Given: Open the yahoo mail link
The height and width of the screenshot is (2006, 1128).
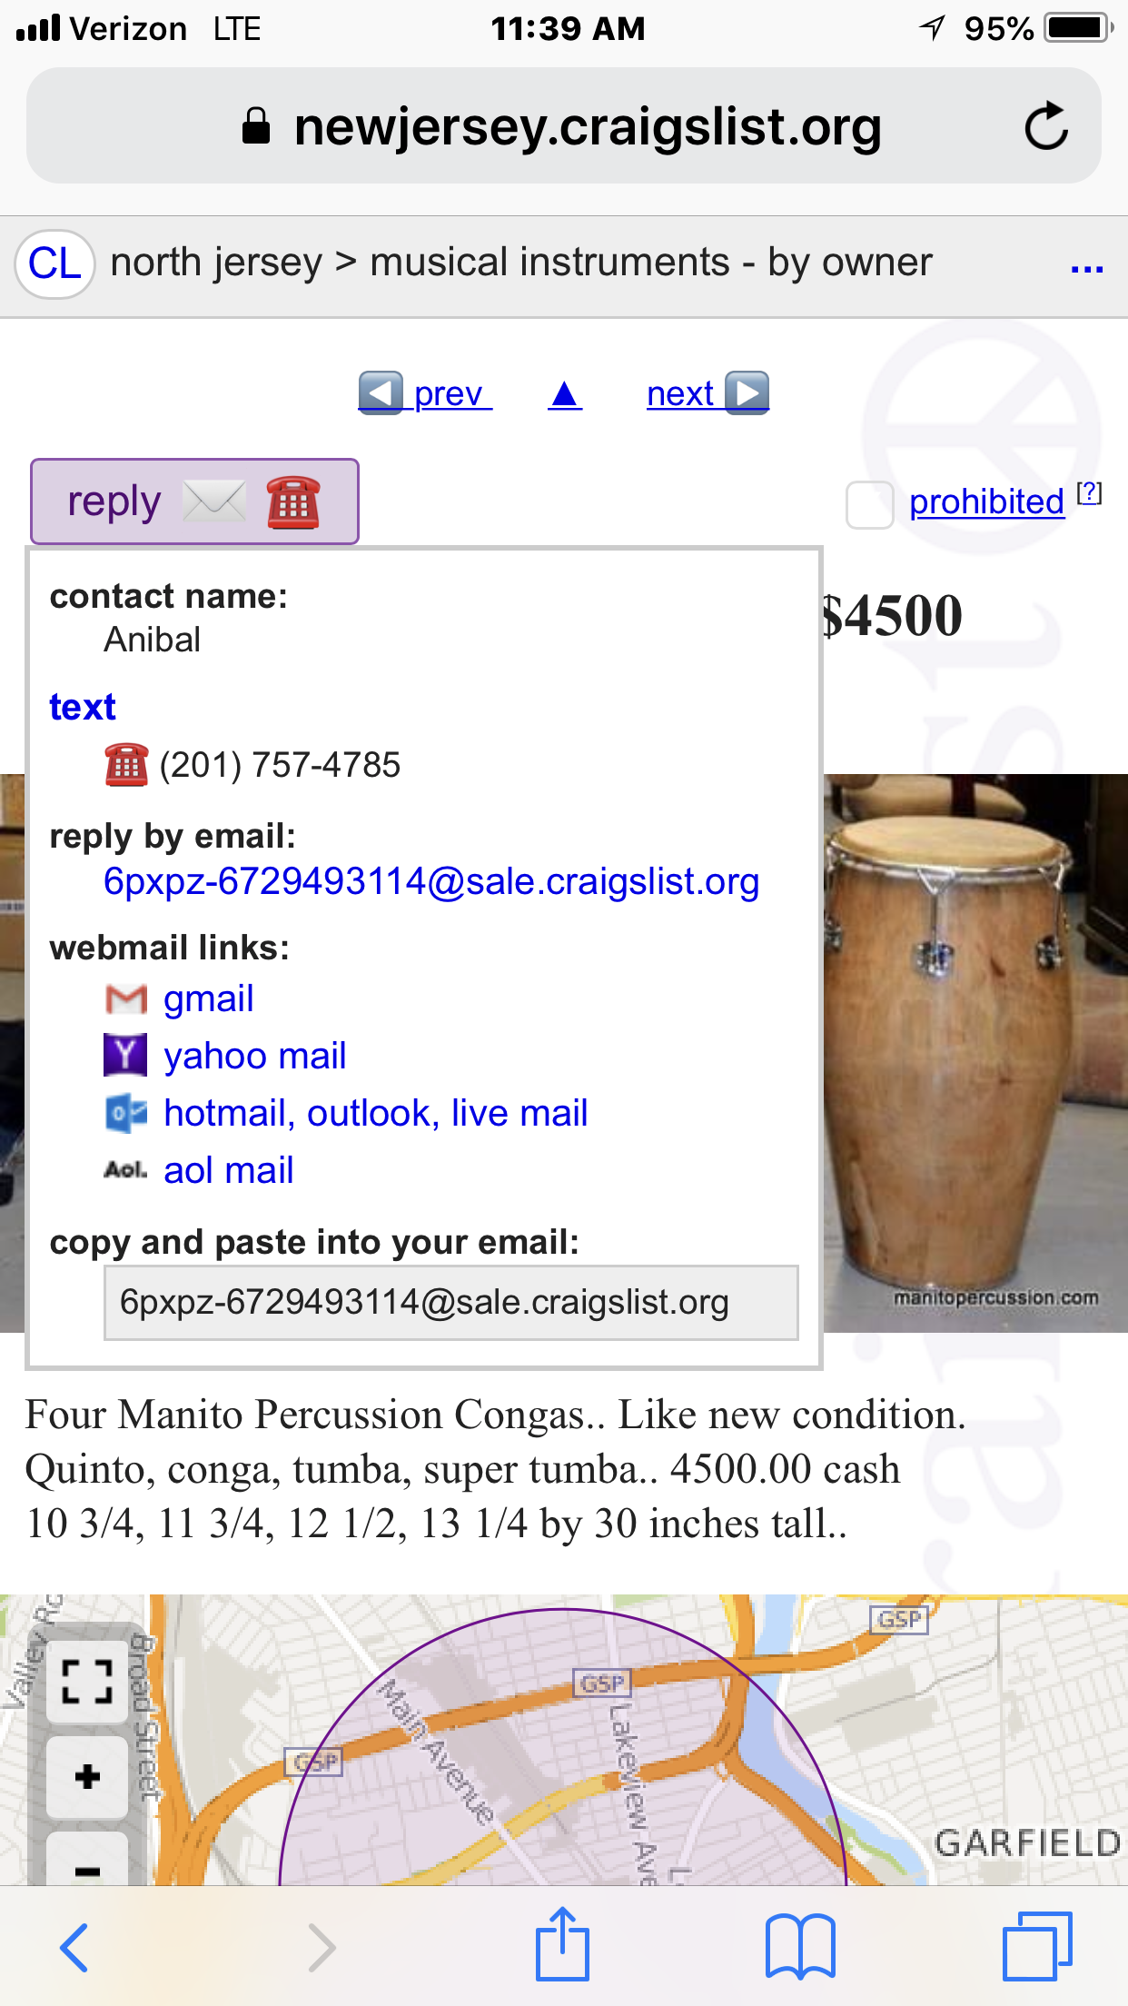Looking at the screenshot, I should pyautogui.click(x=254, y=1056).
